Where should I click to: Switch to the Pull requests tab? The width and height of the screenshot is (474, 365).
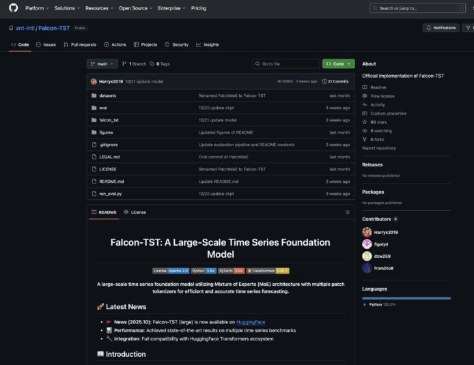(80, 44)
